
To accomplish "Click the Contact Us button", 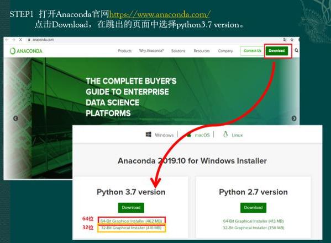I will [x=253, y=51].
